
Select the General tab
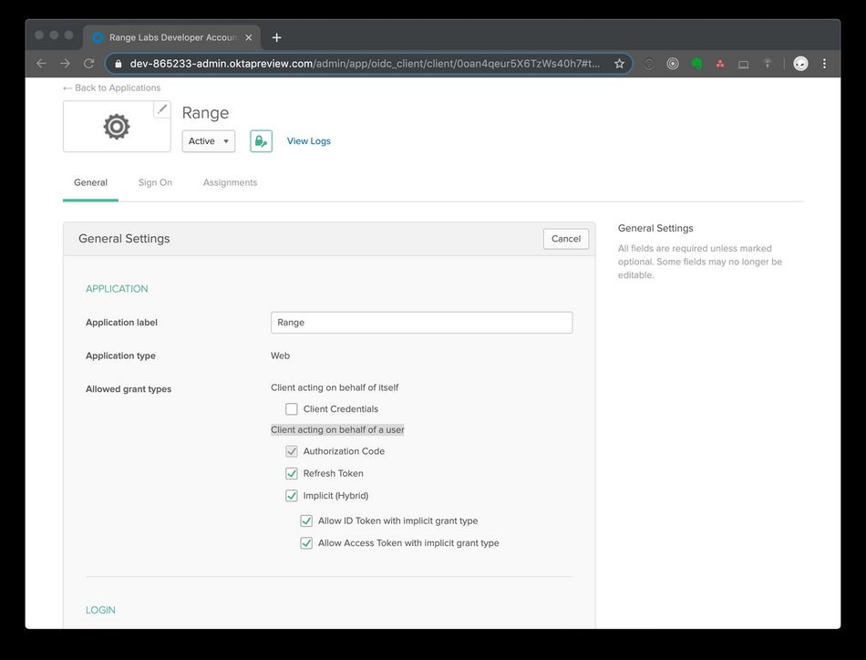(90, 183)
